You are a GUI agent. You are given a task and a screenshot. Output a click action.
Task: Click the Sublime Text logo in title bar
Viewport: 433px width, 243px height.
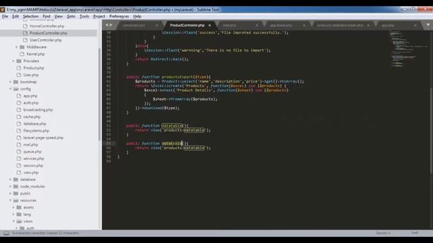click(3, 9)
